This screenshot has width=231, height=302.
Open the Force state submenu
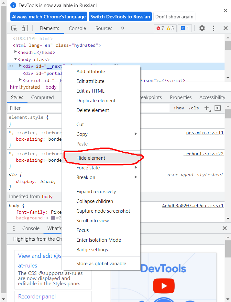(101, 167)
